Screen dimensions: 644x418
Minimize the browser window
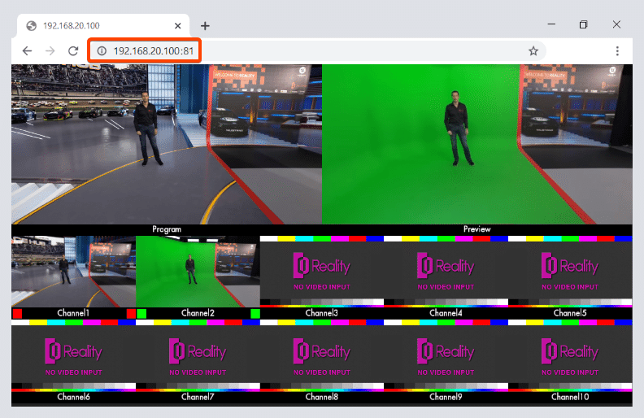(551, 24)
